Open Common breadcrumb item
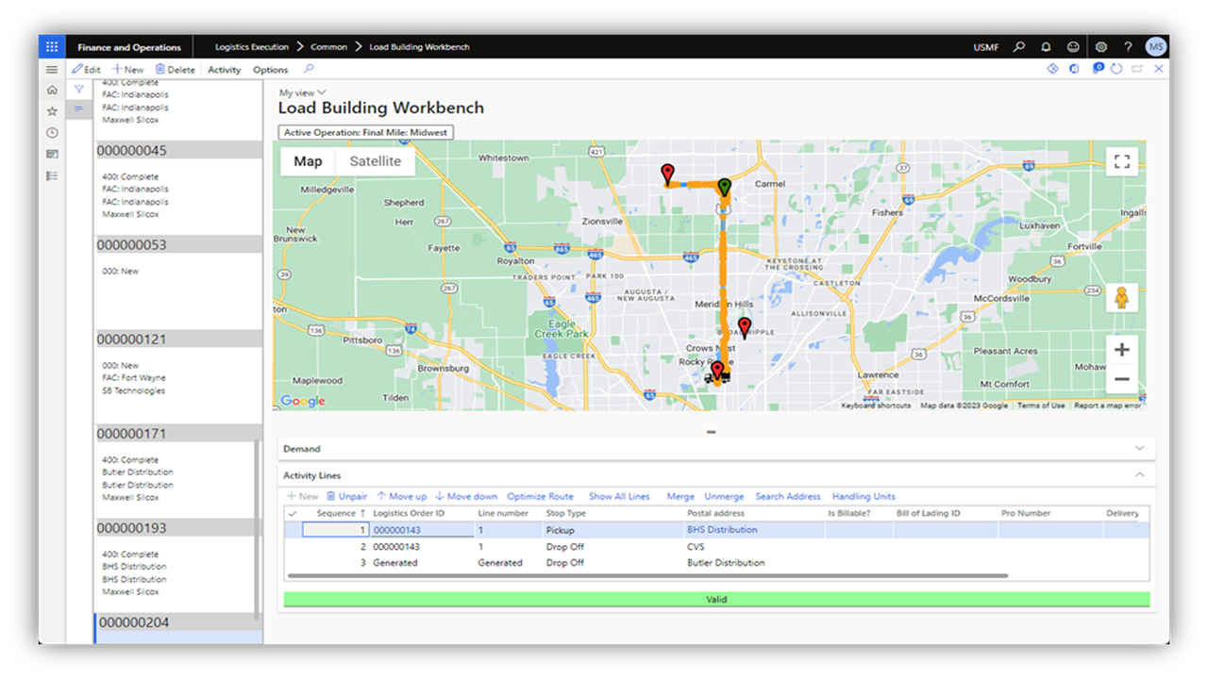 click(x=329, y=47)
